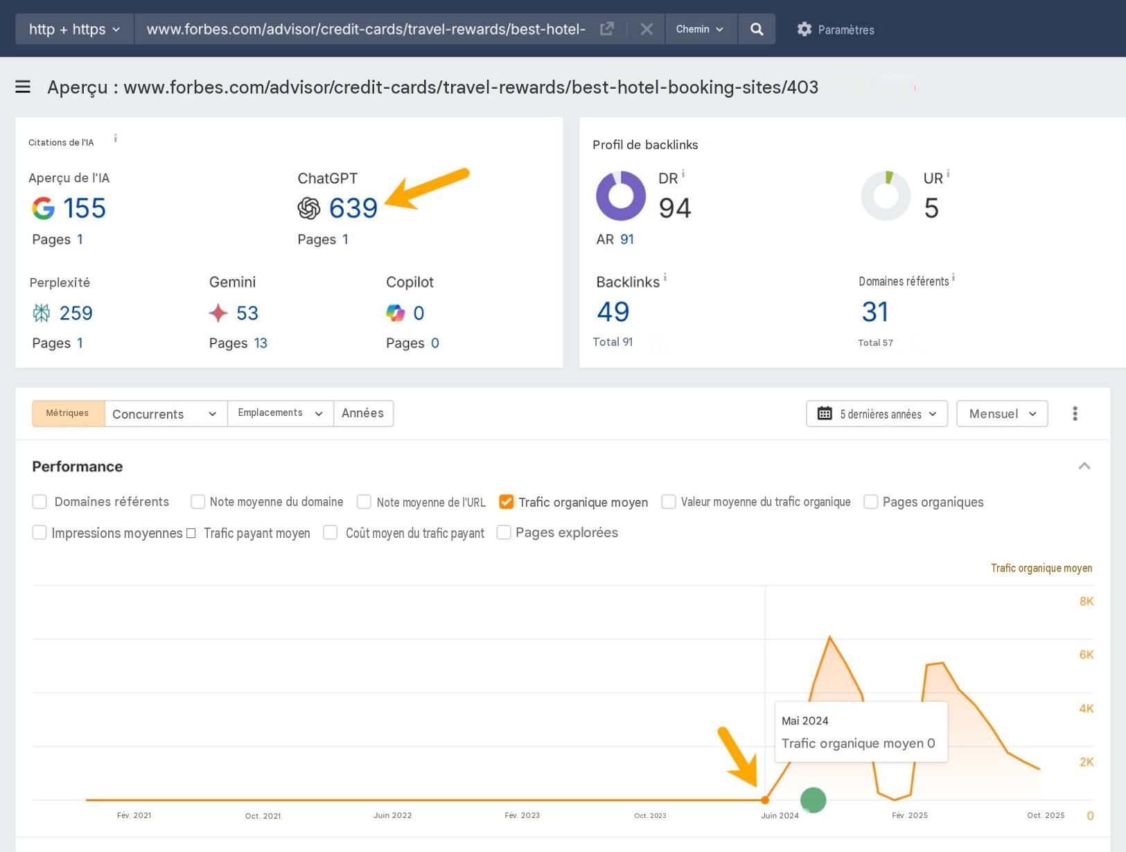Enable Note moyenne de l'URL checkbox
1126x852 pixels.
point(364,502)
